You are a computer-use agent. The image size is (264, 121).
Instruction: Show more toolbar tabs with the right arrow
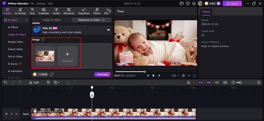[x=110, y=11]
